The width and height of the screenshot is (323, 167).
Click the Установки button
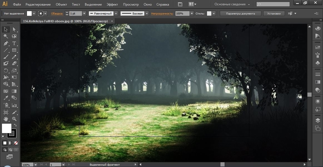(x=274, y=13)
